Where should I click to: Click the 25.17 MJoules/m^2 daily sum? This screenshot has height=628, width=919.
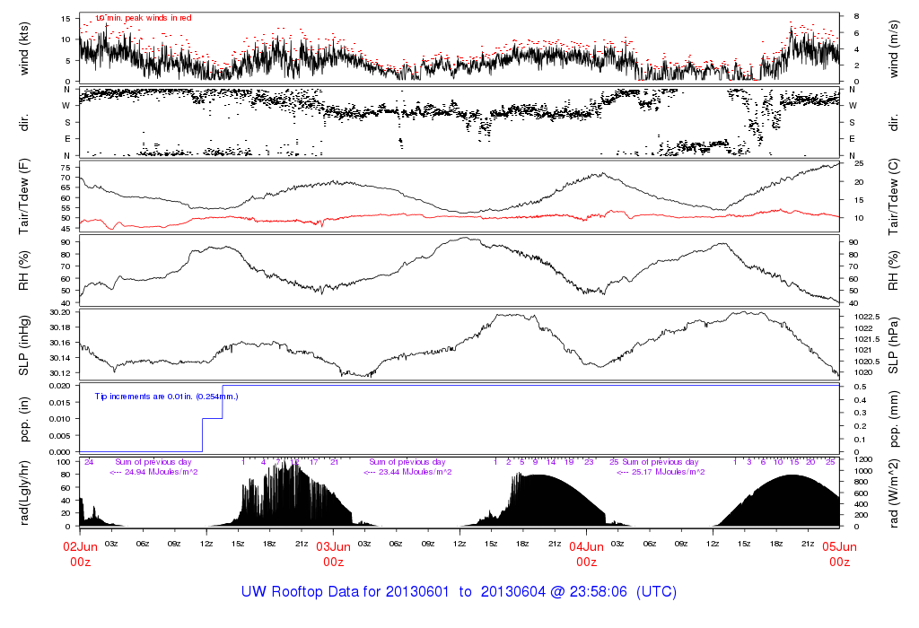pos(661,472)
